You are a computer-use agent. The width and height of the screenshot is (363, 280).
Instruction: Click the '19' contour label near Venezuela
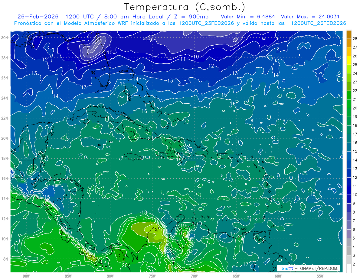(183, 226)
